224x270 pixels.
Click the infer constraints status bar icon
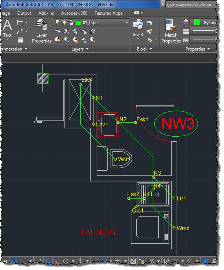coord(39,260)
